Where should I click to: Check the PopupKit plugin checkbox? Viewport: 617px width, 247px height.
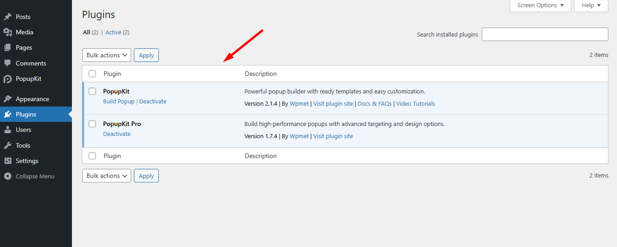point(92,91)
